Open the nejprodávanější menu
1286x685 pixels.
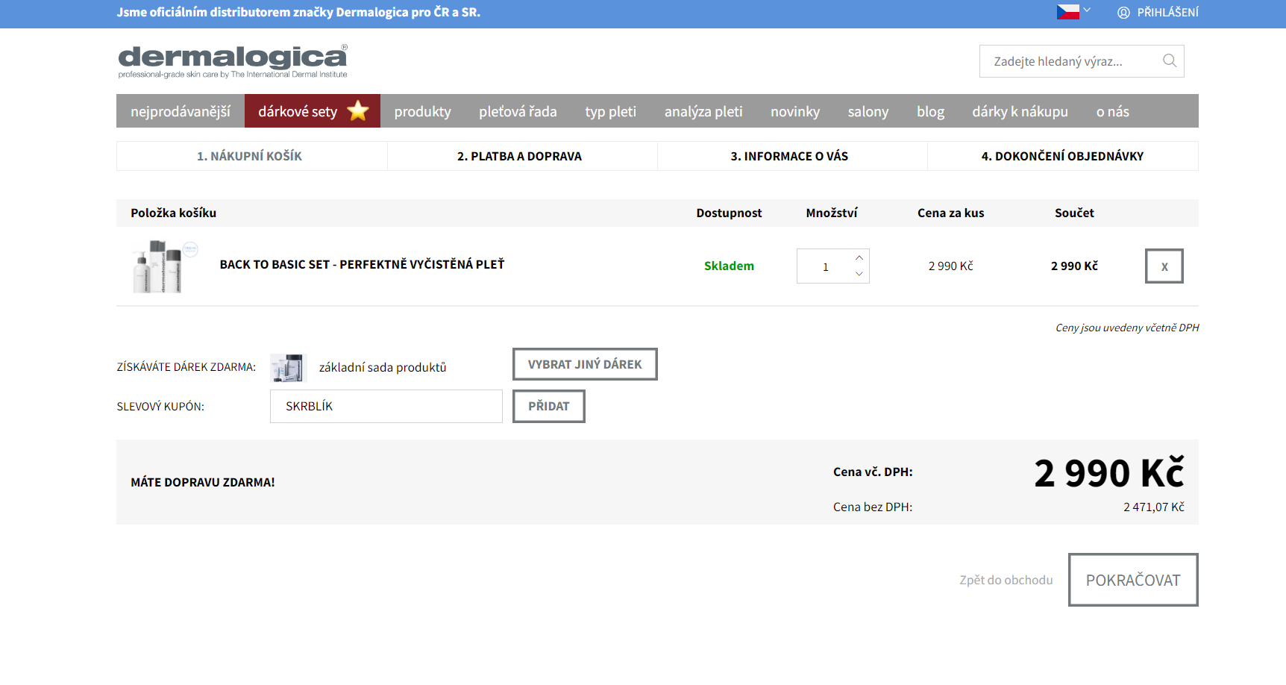pos(181,111)
